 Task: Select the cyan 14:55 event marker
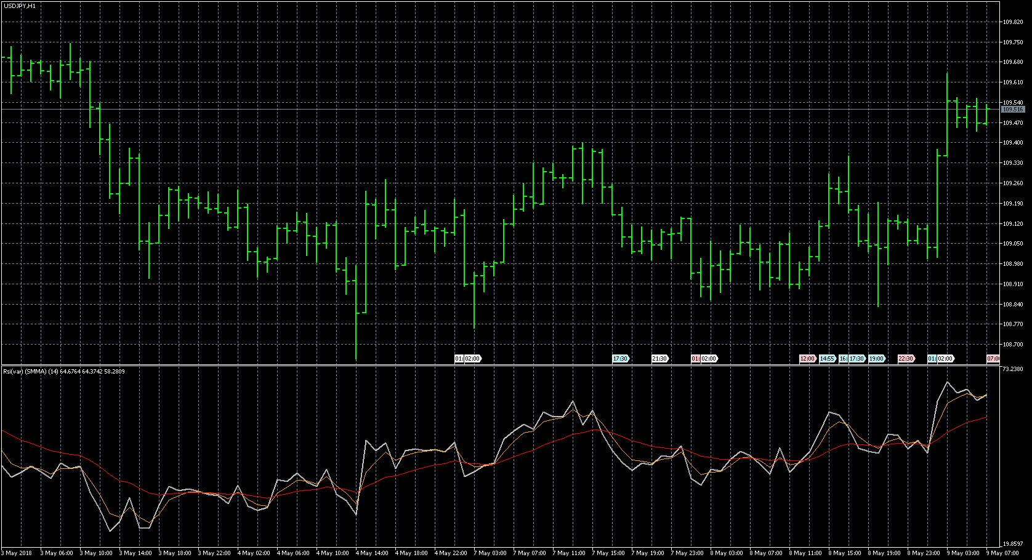point(827,359)
